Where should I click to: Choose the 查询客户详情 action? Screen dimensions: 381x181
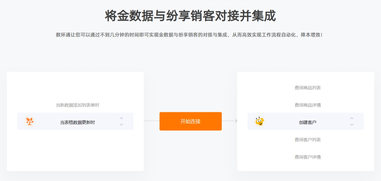click(x=308, y=157)
